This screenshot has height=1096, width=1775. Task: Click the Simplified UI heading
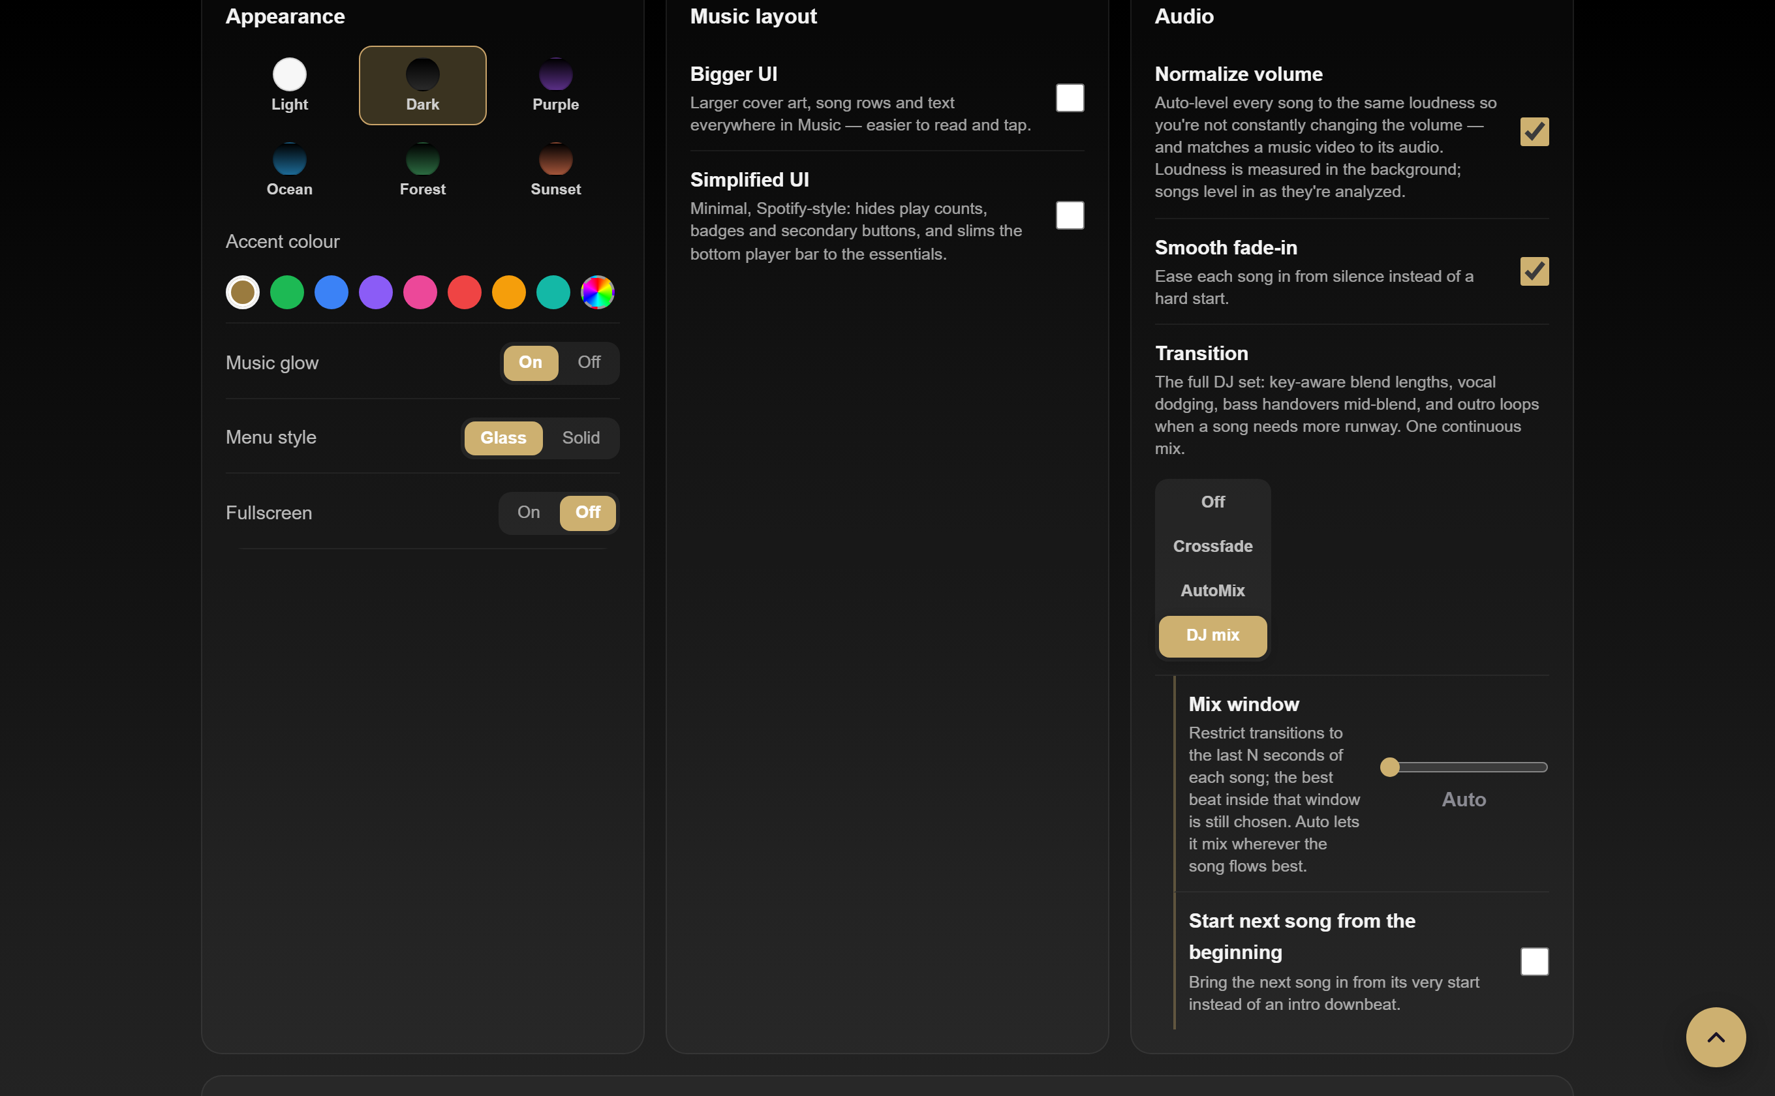(x=750, y=180)
